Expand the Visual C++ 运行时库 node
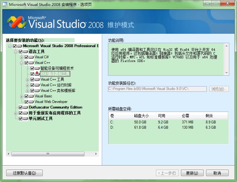Image resolution: width=237 pixels, height=182 pixels. click(x=27, y=85)
